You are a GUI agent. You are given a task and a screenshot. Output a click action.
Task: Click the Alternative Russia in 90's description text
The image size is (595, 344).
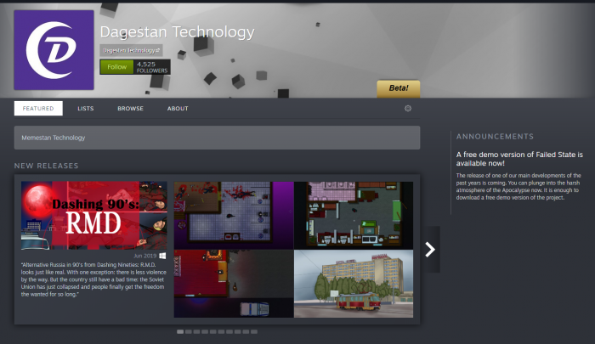(93, 279)
